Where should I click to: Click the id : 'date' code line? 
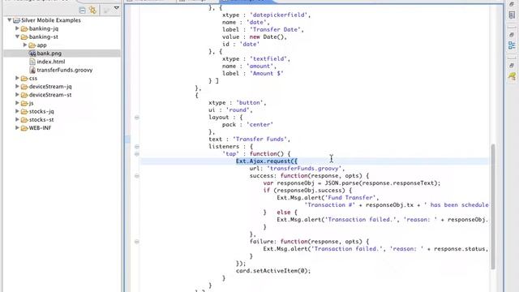pyautogui.click(x=241, y=45)
